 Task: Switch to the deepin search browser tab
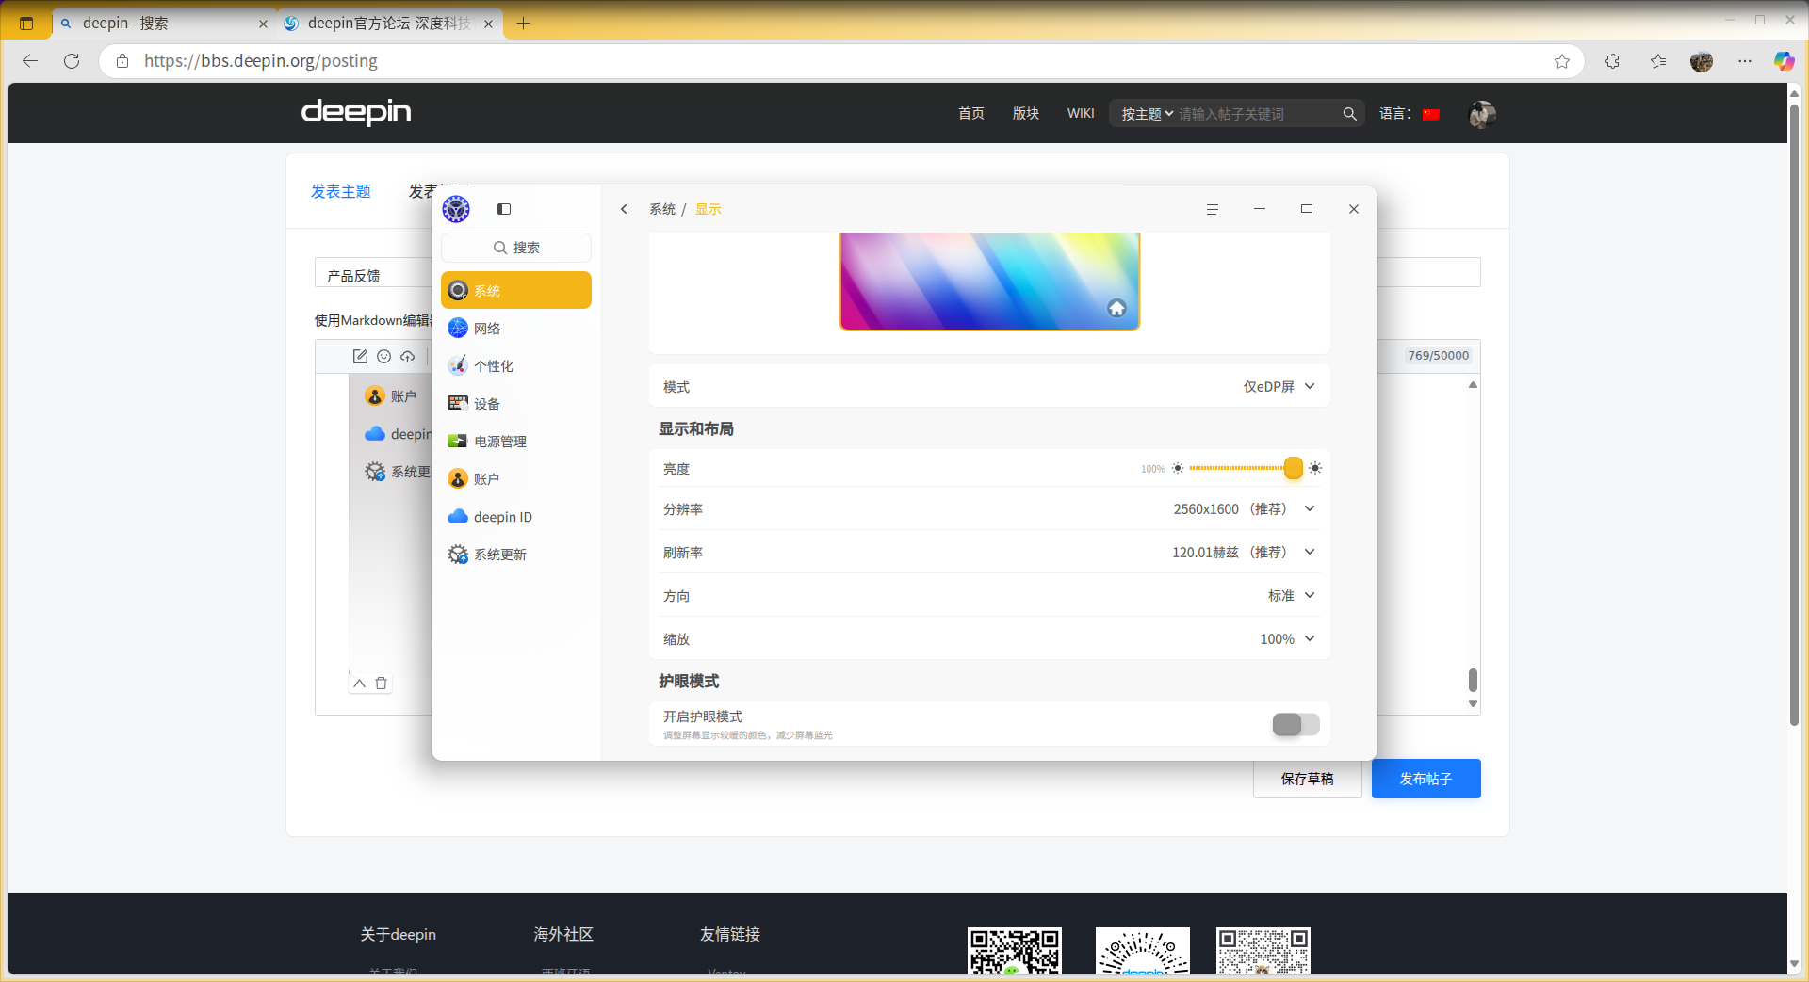pyautogui.click(x=162, y=24)
